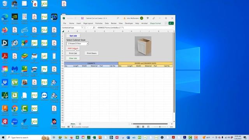249x140 pixels.
Task: Select the Main sheet tab
Action: [x=73, y=124]
